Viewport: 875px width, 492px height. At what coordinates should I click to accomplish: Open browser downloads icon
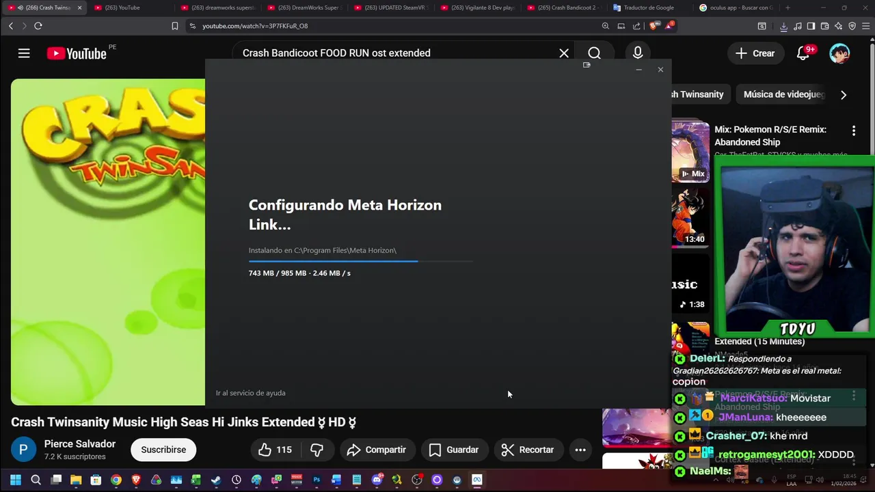[x=783, y=27]
